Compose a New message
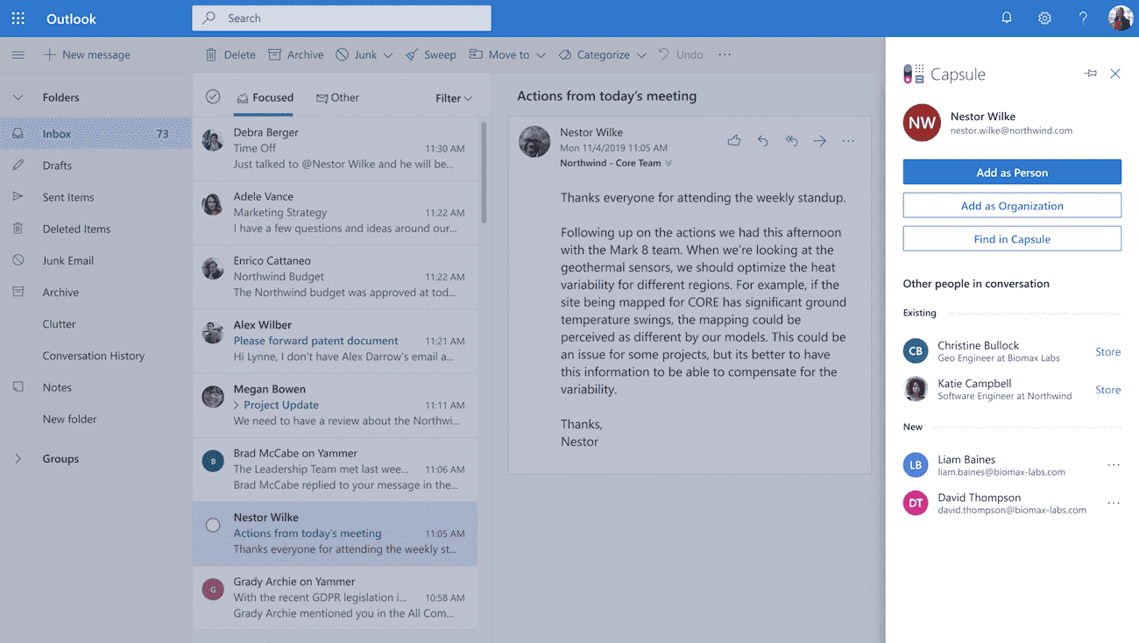Screen dimensions: 1139x643 point(87,54)
